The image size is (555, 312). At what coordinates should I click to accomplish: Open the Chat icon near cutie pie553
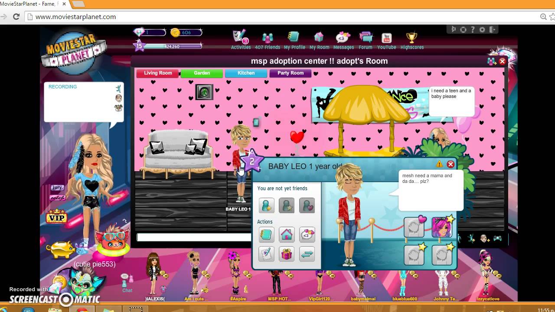[127, 283]
